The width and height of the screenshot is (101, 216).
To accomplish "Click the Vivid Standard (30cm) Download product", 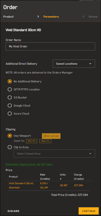I will coord(21,185).
